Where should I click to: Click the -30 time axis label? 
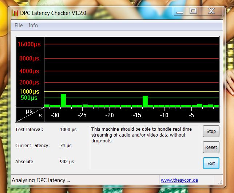55,115
